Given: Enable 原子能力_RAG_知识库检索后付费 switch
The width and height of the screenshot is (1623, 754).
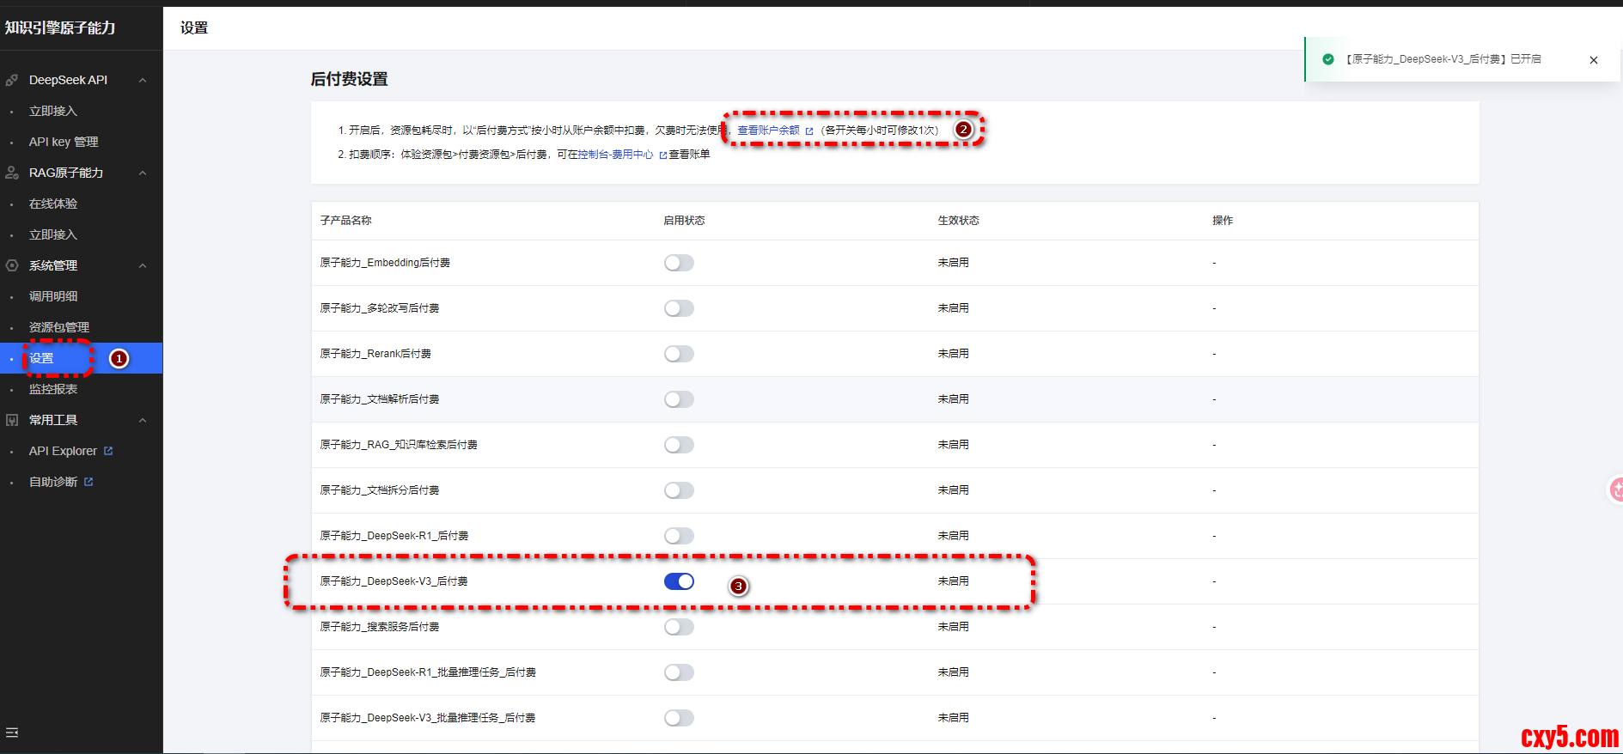Looking at the screenshot, I should pyautogui.click(x=679, y=445).
